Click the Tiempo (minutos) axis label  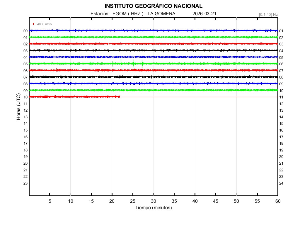(153, 208)
